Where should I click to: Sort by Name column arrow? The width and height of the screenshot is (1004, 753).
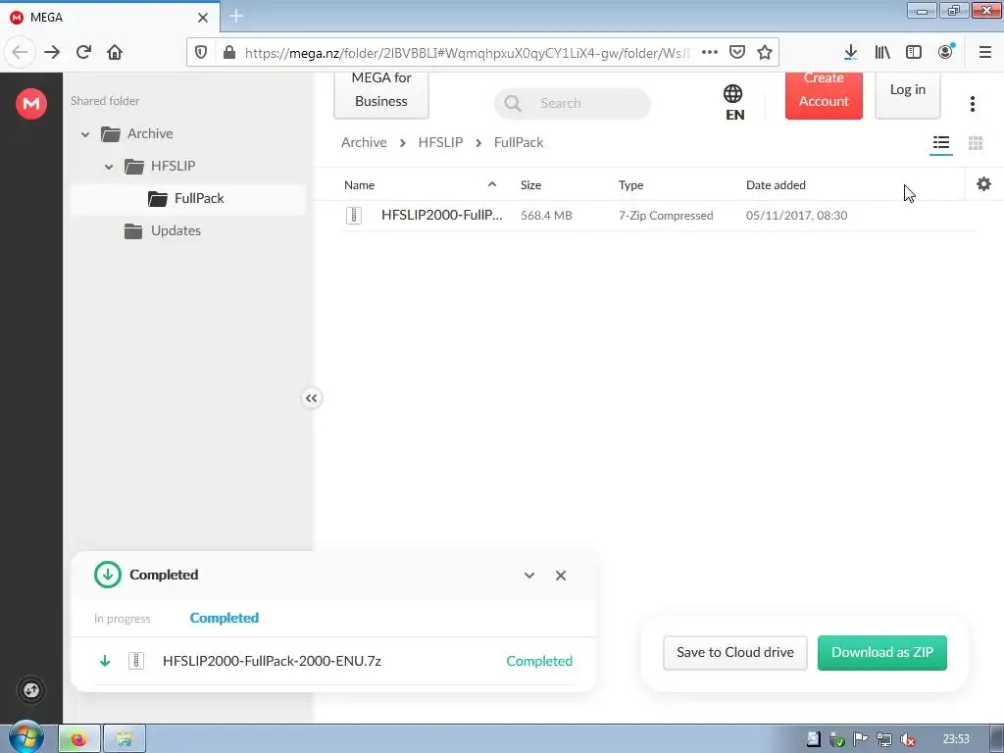[x=492, y=184]
